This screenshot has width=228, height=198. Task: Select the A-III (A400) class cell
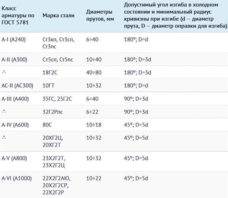point(15,99)
